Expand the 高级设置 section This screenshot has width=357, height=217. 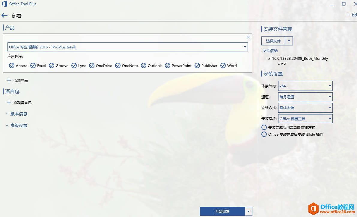(16, 125)
